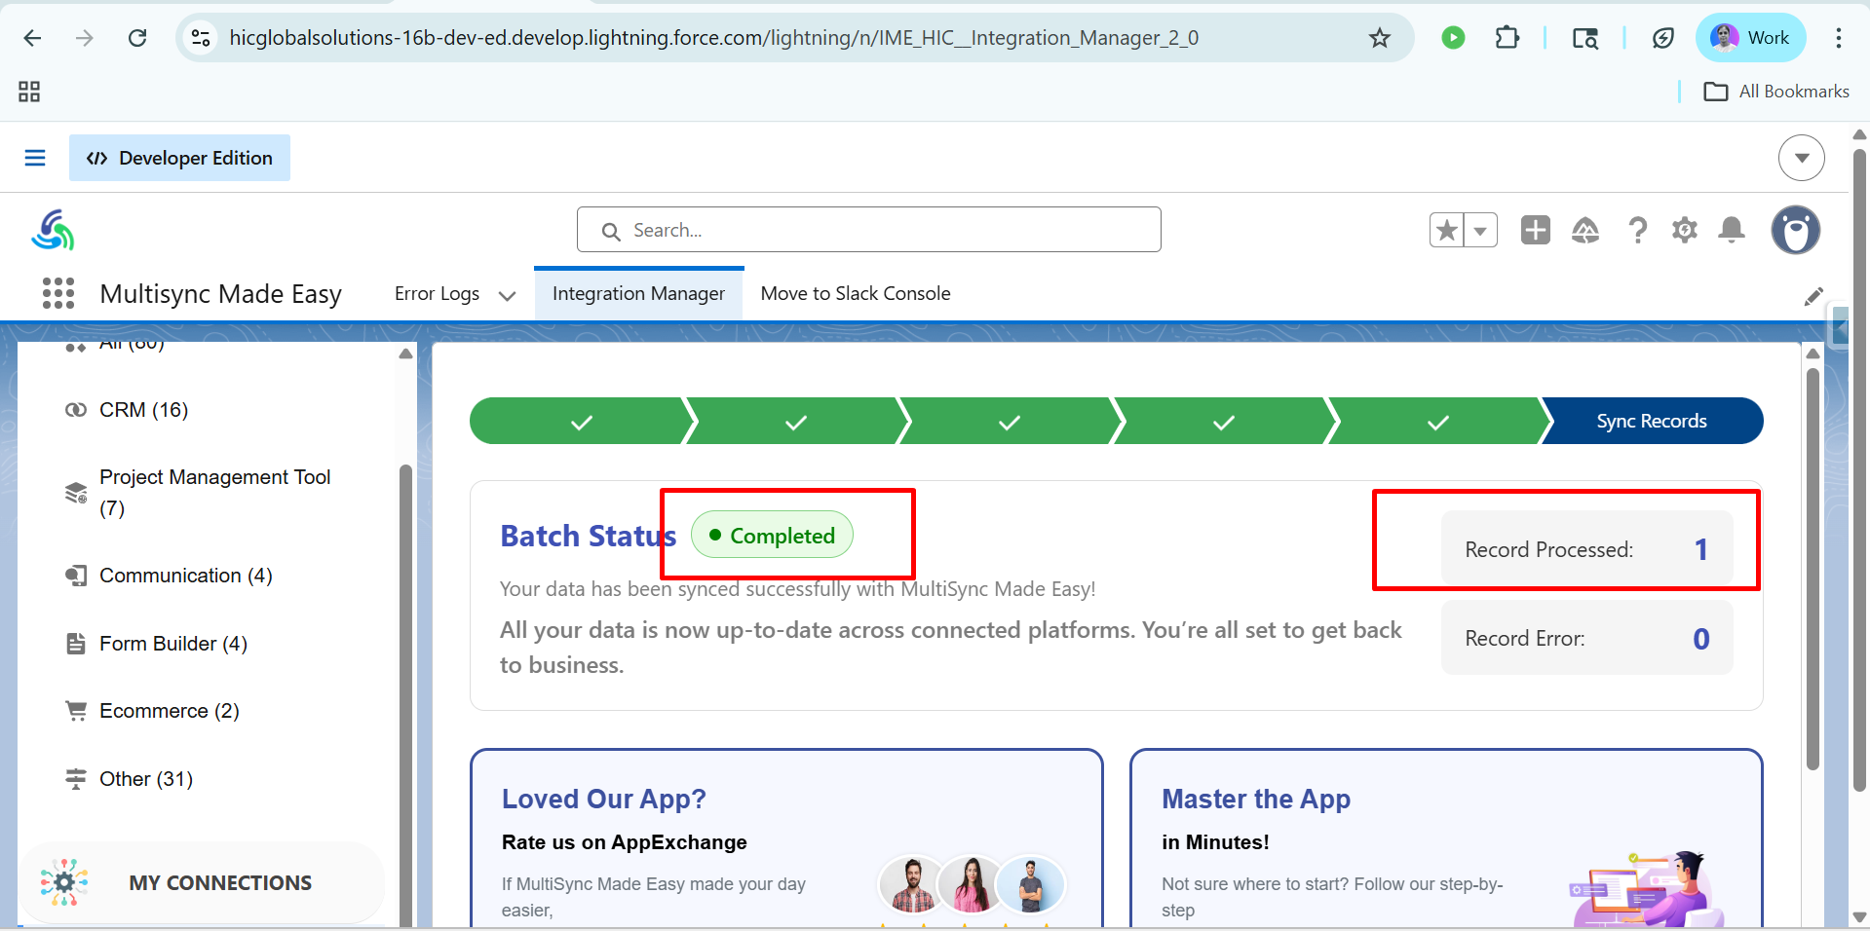The image size is (1870, 931).
Task: Reload the current browser page
Action: (x=137, y=38)
